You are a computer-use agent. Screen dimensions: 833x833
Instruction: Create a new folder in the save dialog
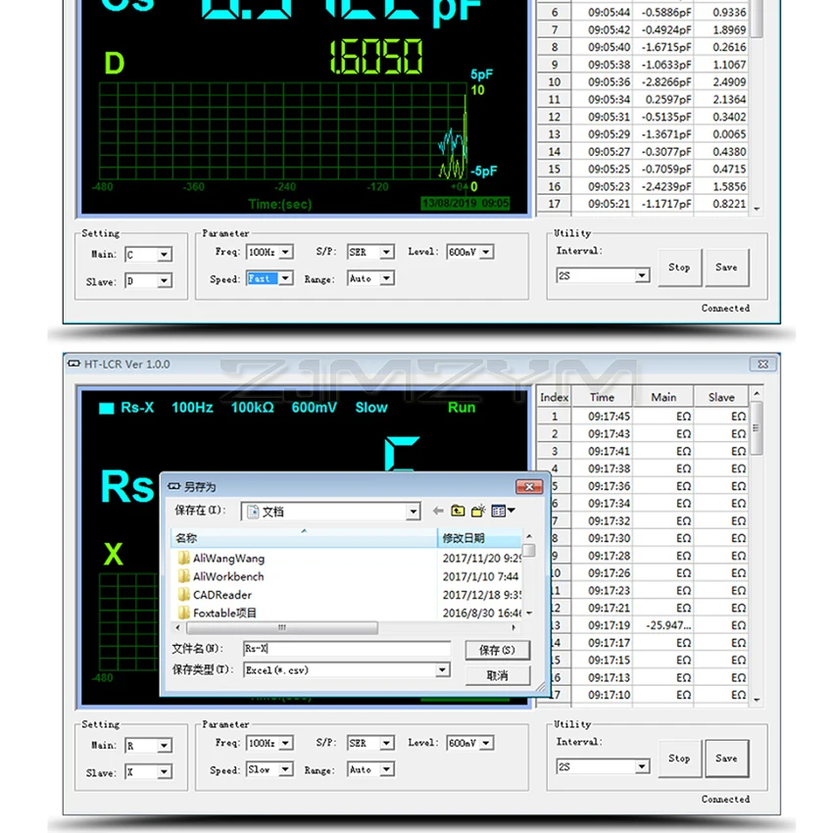[478, 511]
